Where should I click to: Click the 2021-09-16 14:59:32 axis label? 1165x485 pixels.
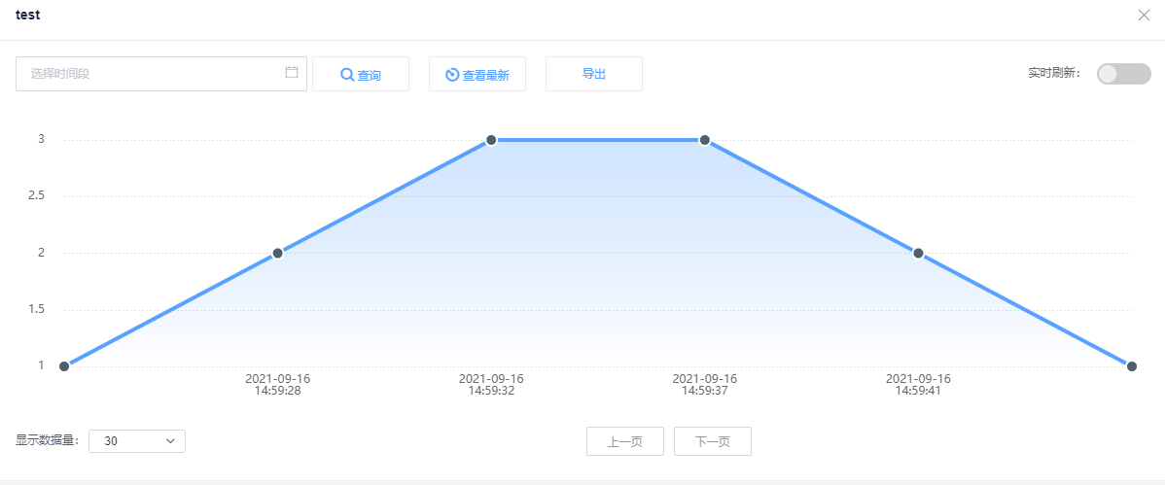pos(491,385)
